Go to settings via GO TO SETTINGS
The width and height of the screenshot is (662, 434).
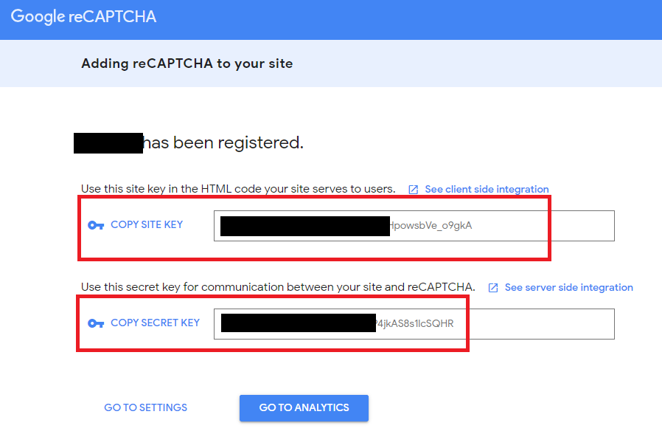146,407
